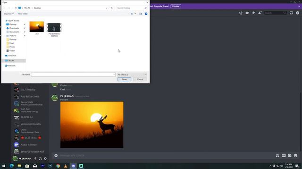
Task: Open Adobe Premiere Pro from taskbar
Action: click(x=42, y=166)
